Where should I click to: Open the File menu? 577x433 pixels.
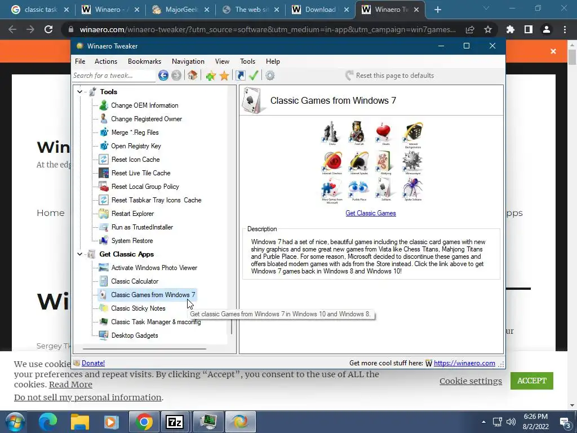[80, 61]
